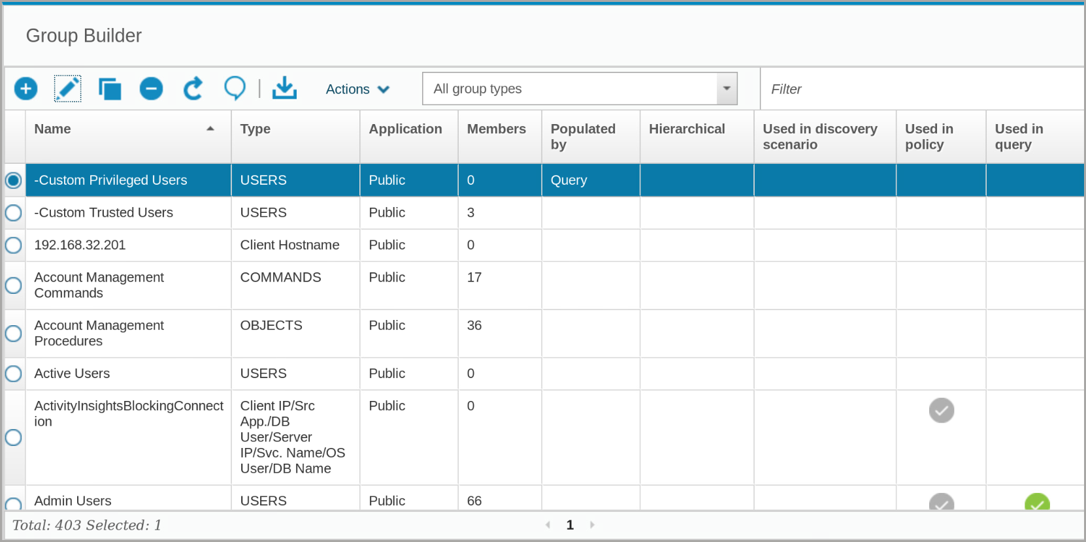Click into the Filter input field
The height and width of the screenshot is (542, 1086).
(x=922, y=89)
